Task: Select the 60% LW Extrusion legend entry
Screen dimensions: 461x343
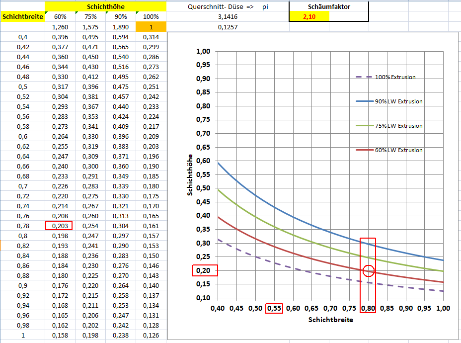Action: [x=389, y=150]
